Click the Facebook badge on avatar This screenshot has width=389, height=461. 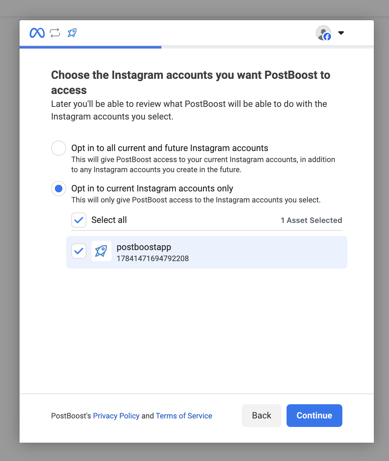coord(327,37)
